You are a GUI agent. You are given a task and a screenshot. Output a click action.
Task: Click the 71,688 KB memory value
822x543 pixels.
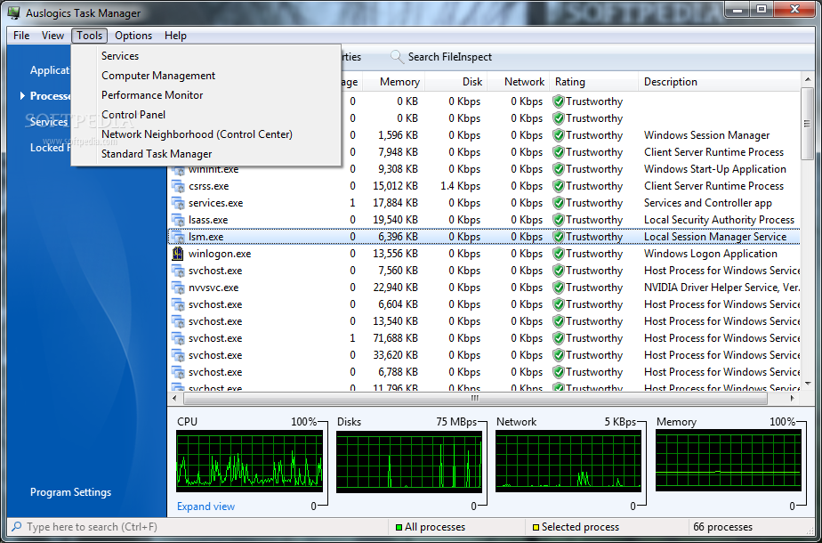pyautogui.click(x=395, y=338)
